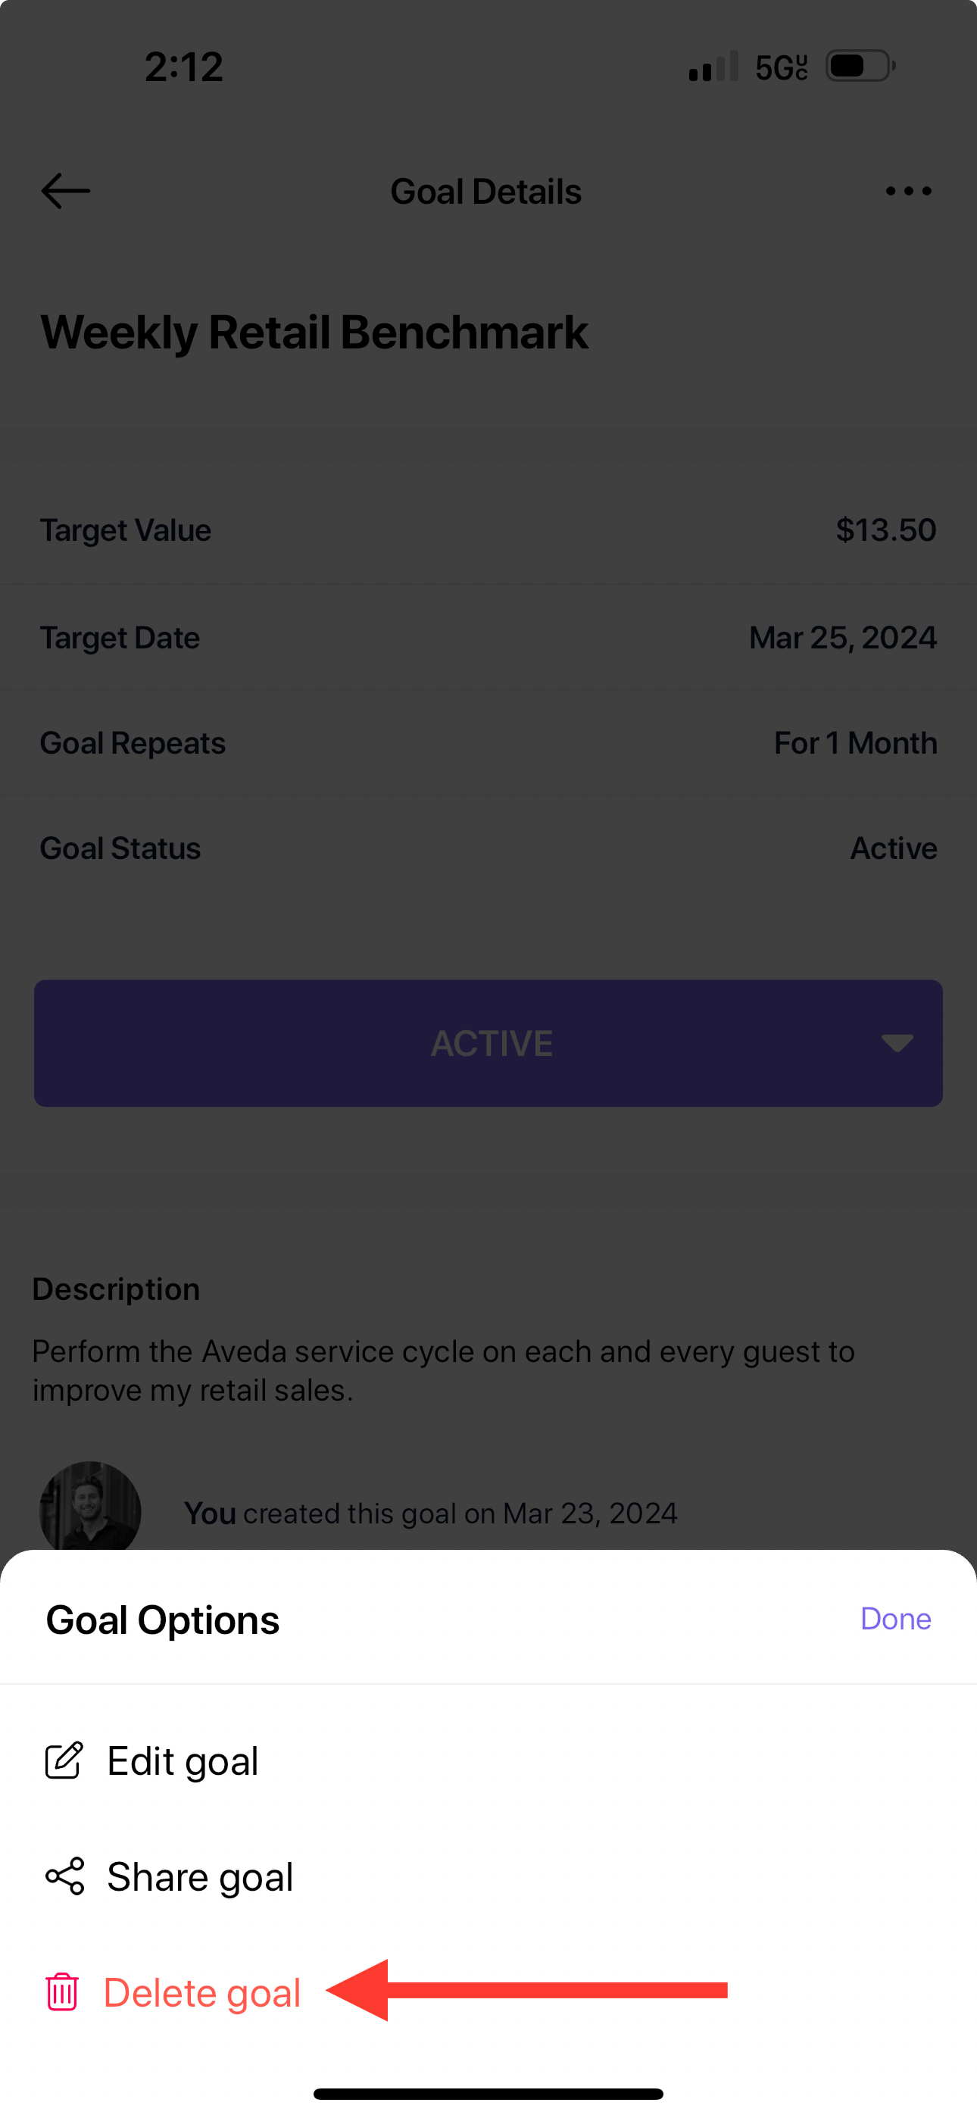The width and height of the screenshot is (977, 2118).
Task: Tap the home indicator bar
Action: tap(488, 2093)
